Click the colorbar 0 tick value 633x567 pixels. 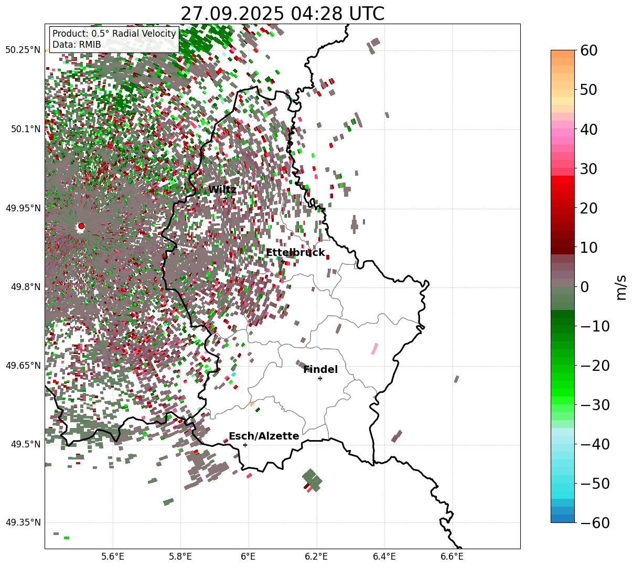pos(584,287)
